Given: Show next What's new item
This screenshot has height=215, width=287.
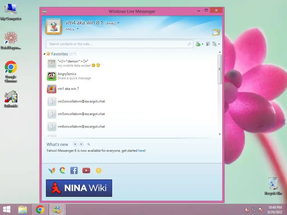Looking at the screenshot, I should pos(81,144).
